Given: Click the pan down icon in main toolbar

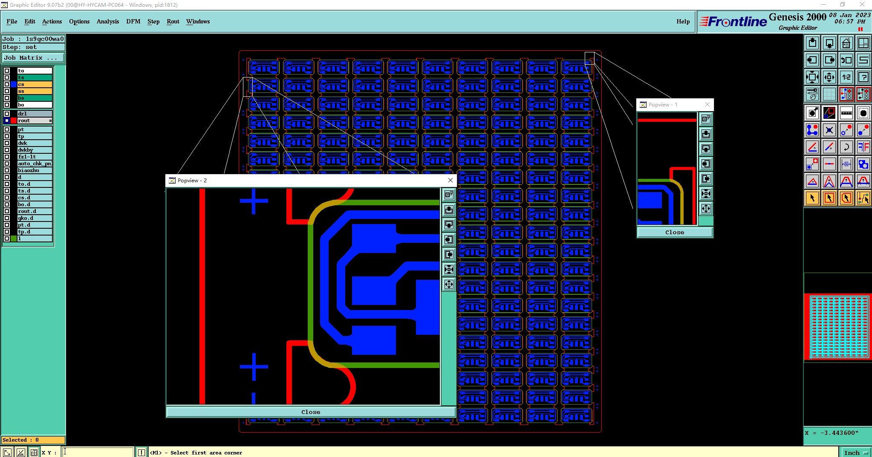Looking at the screenshot, I should point(829,43).
